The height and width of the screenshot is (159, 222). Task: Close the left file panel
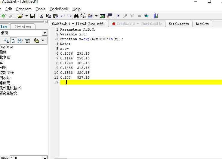pyautogui.click(x=46, y=22)
